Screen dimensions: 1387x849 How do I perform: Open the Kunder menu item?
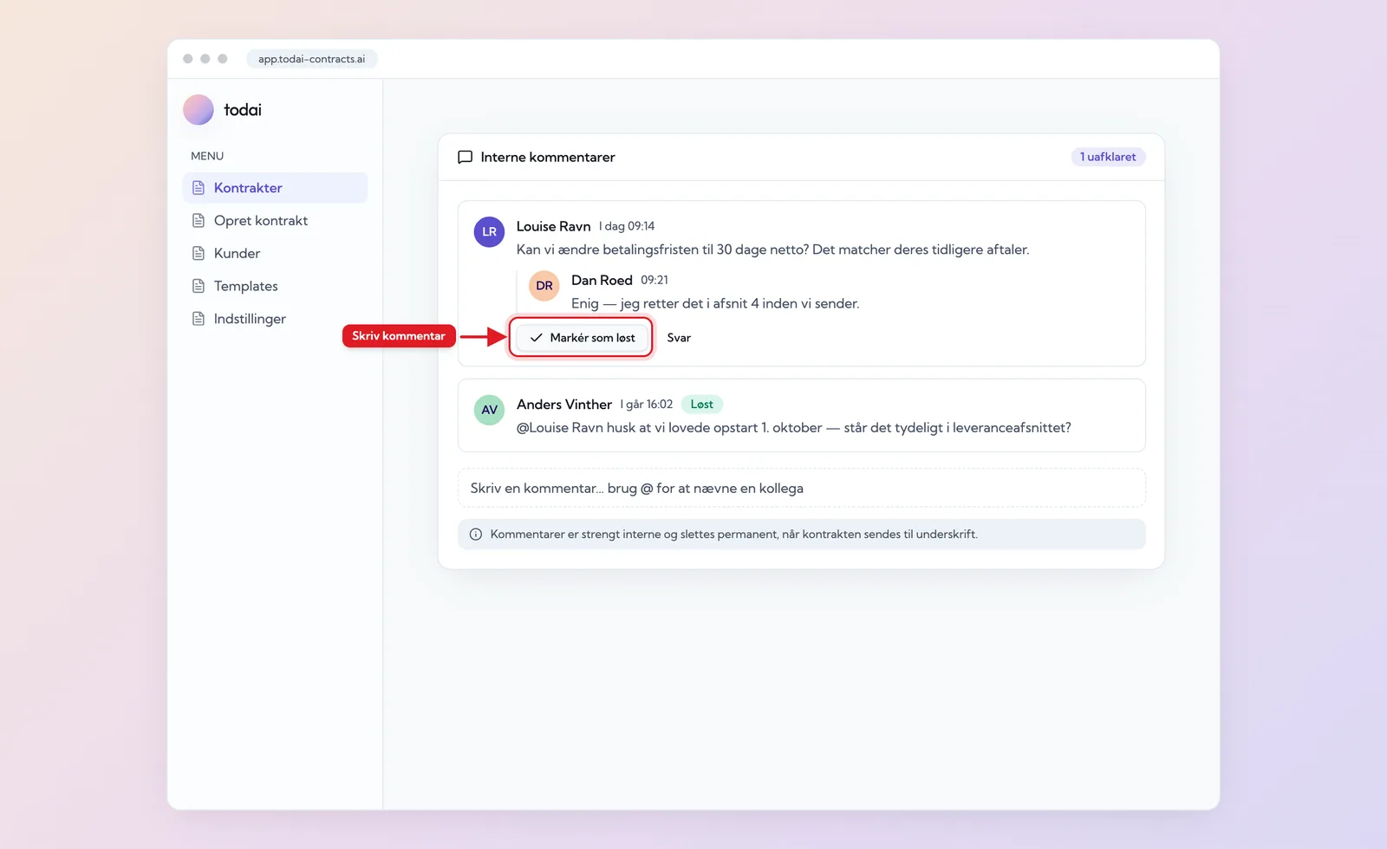276,253
